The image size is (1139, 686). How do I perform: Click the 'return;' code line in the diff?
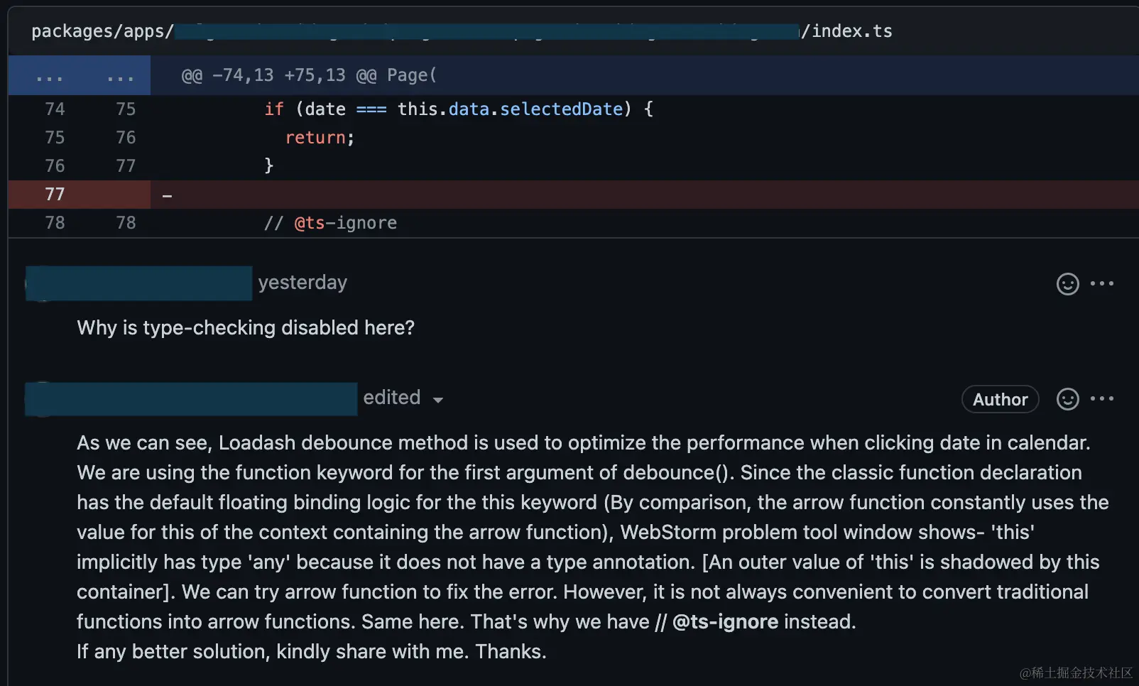(x=320, y=138)
